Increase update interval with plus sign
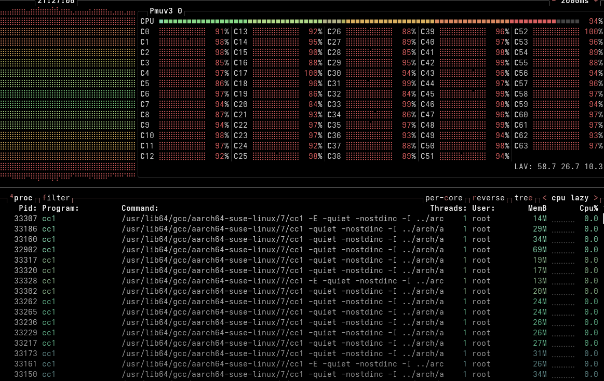 tap(595, 2)
